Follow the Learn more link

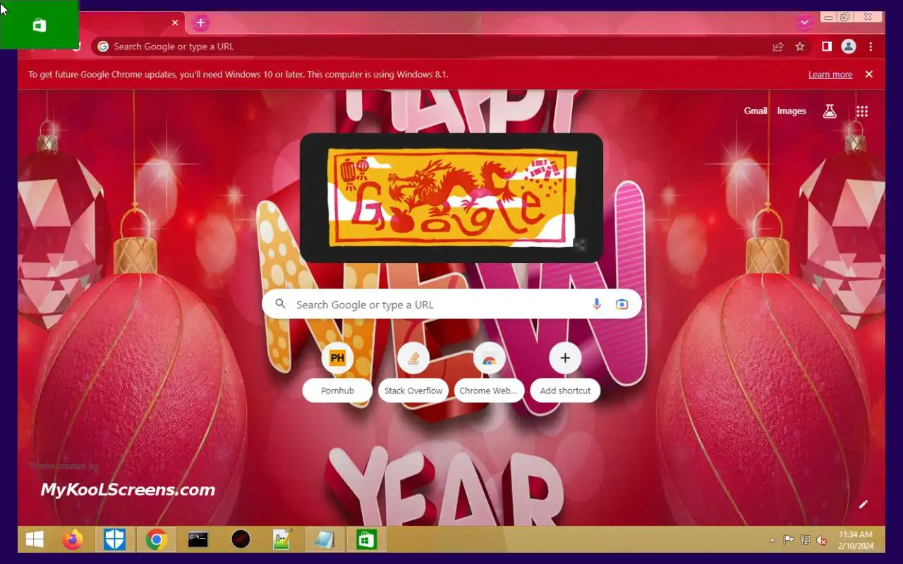click(830, 75)
